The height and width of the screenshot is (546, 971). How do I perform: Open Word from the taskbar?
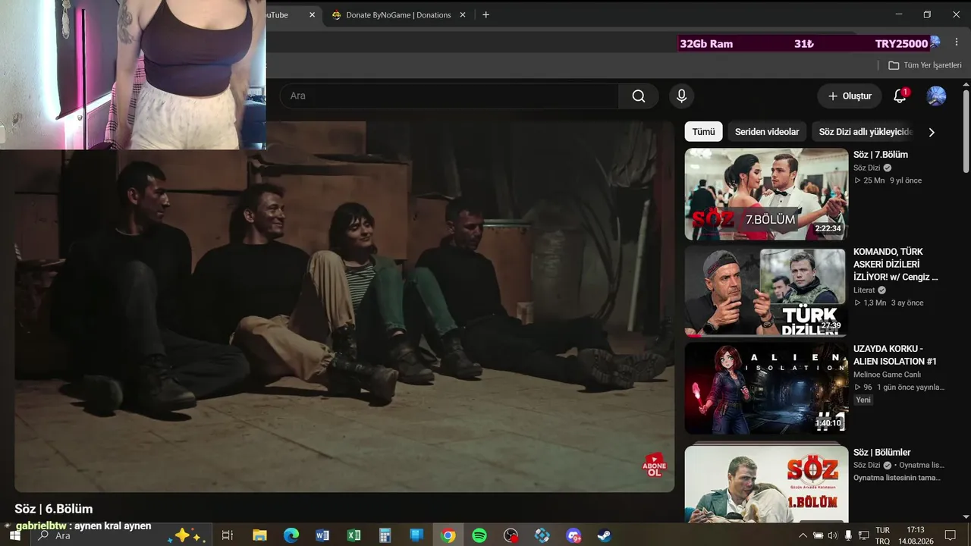click(322, 535)
